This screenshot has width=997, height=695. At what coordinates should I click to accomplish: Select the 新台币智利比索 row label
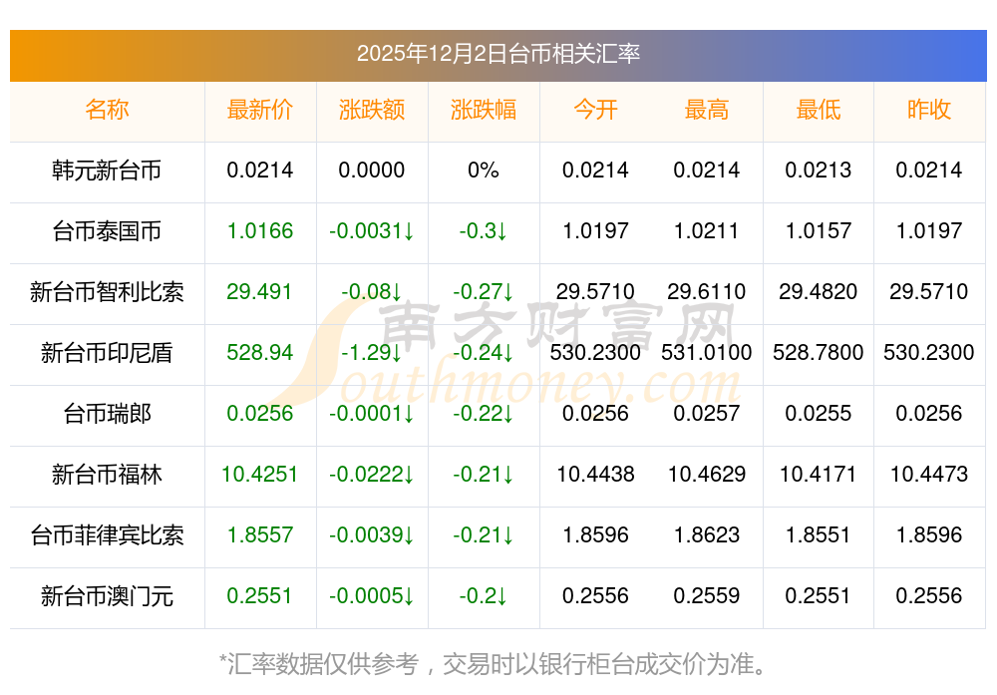pyautogui.click(x=107, y=292)
